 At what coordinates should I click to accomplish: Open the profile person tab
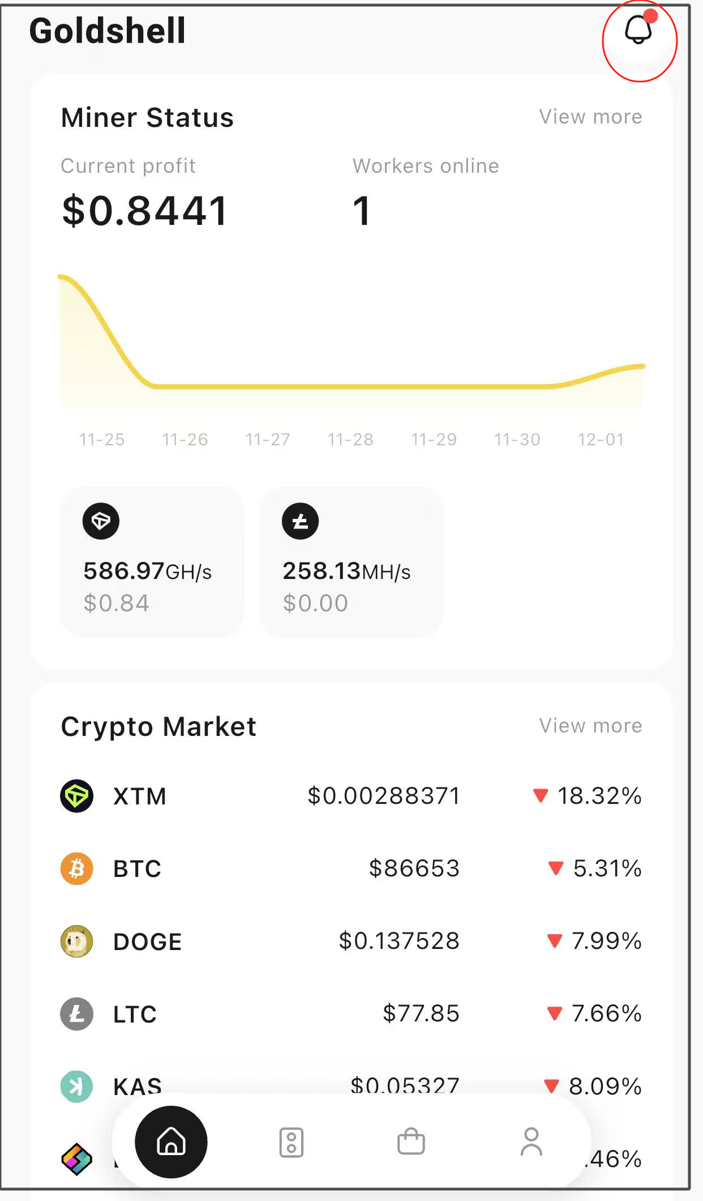click(531, 1142)
